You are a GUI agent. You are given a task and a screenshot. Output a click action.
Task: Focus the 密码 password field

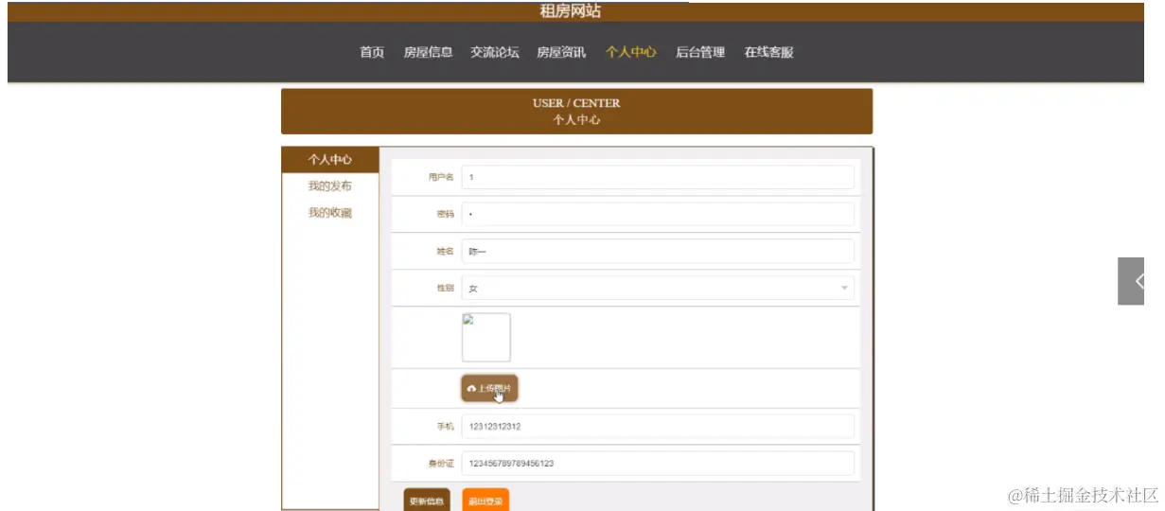point(658,214)
